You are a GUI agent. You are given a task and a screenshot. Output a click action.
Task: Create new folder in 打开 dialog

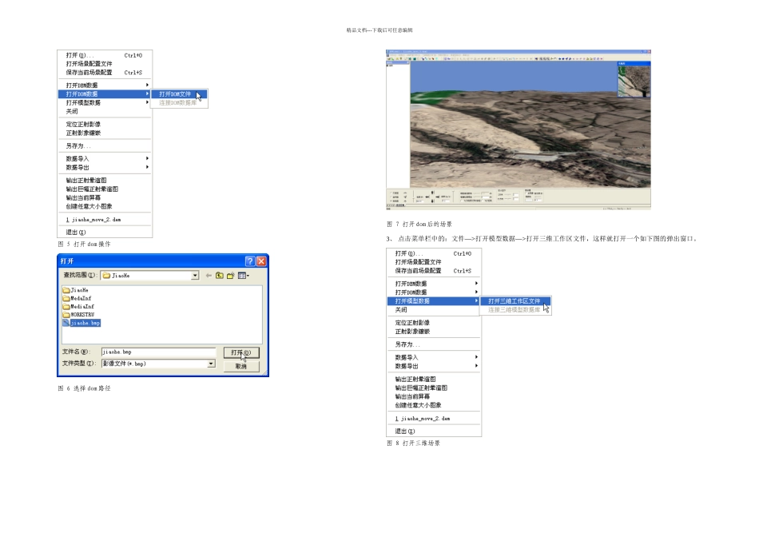click(230, 276)
